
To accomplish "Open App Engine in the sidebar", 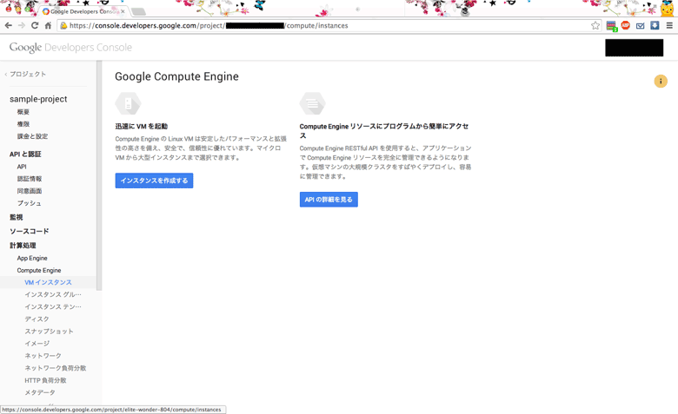I will pyautogui.click(x=32, y=258).
